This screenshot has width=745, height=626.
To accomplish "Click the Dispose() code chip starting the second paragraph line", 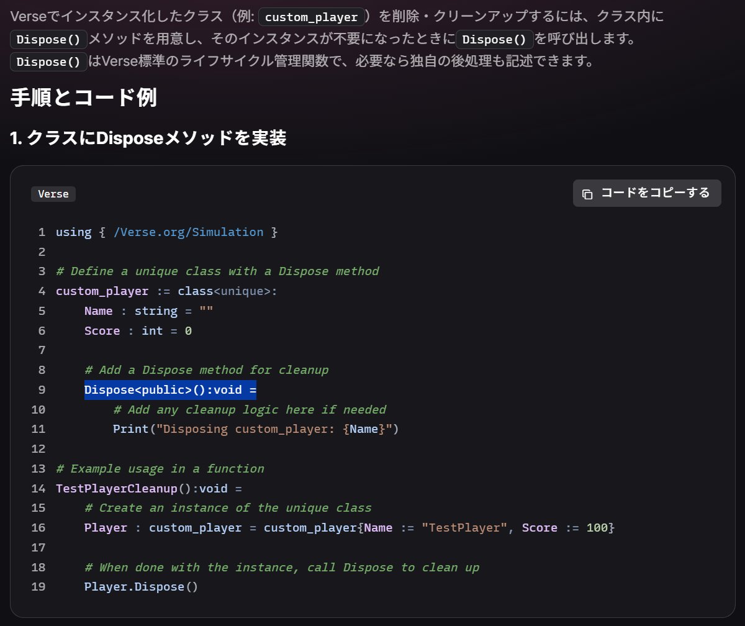I will (48, 39).
